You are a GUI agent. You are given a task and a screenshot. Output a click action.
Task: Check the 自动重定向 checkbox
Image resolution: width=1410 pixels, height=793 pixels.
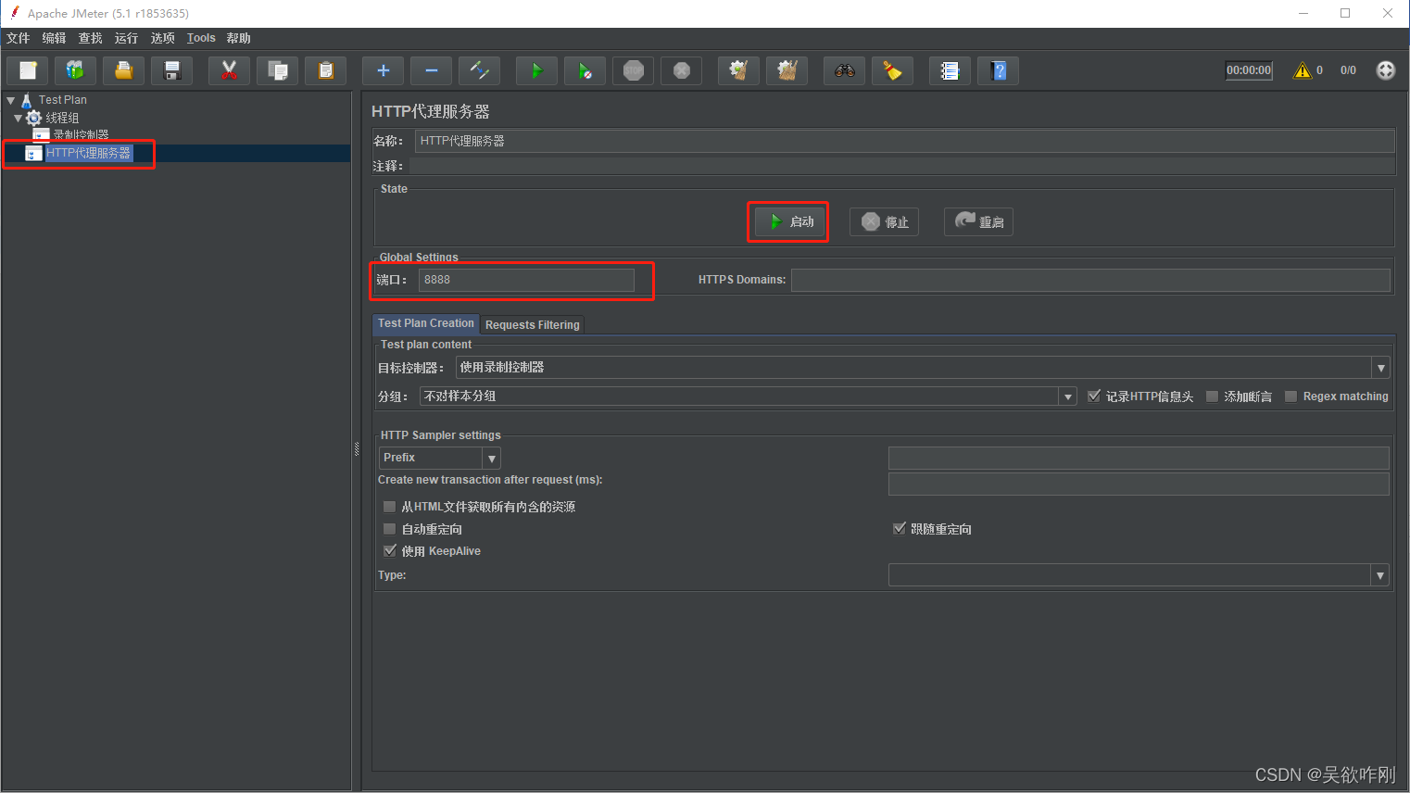[389, 529]
